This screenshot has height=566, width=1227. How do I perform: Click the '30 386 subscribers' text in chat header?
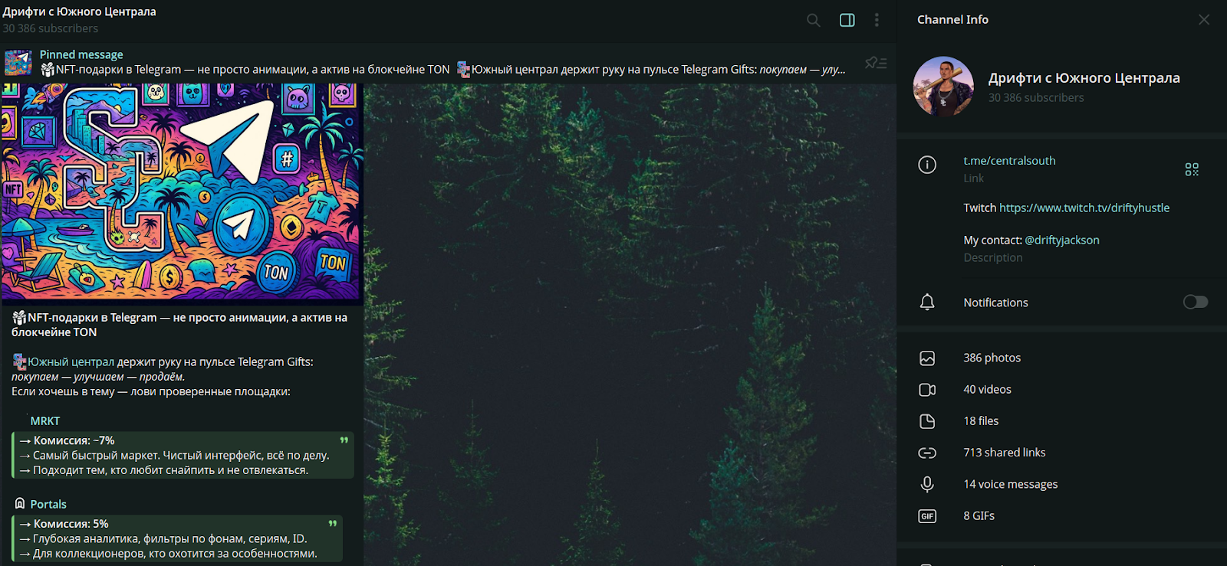coord(50,28)
